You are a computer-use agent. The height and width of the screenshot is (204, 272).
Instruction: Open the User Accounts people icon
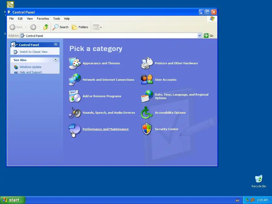pyautogui.click(x=147, y=79)
